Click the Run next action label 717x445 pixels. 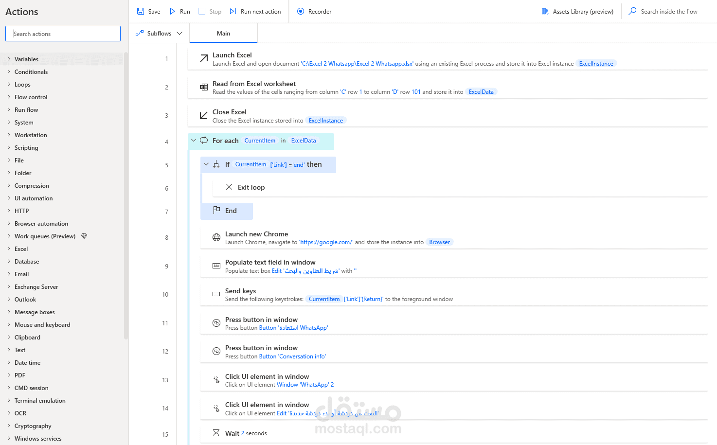[x=261, y=12]
